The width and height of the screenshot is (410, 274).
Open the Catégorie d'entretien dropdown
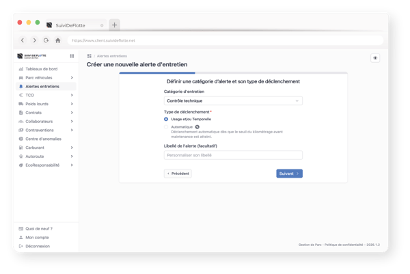pyautogui.click(x=233, y=101)
